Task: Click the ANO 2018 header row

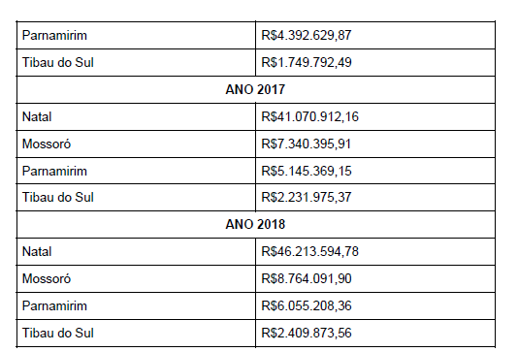Action: (x=255, y=225)
